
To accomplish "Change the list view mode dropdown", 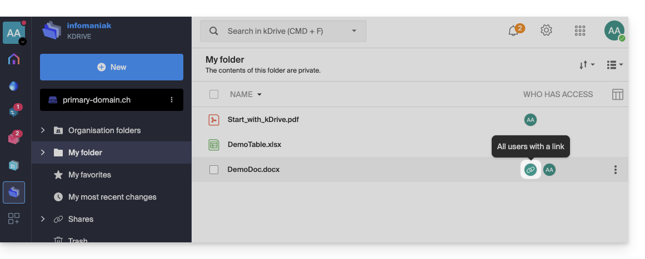I will pyautogui.click(x=614, y=65).
